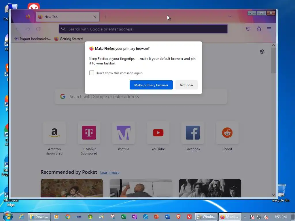Launch Vivaldi browser from taskbar
This screenshot has height=221, width=295.
click(189, 217)
